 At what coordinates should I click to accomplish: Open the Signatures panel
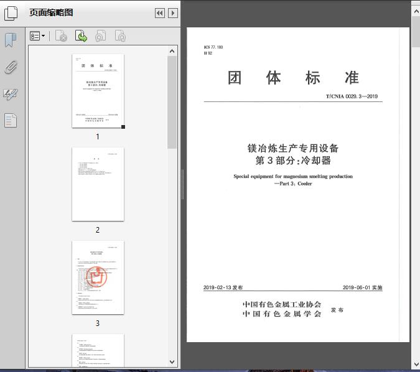(x=11, y=94)
